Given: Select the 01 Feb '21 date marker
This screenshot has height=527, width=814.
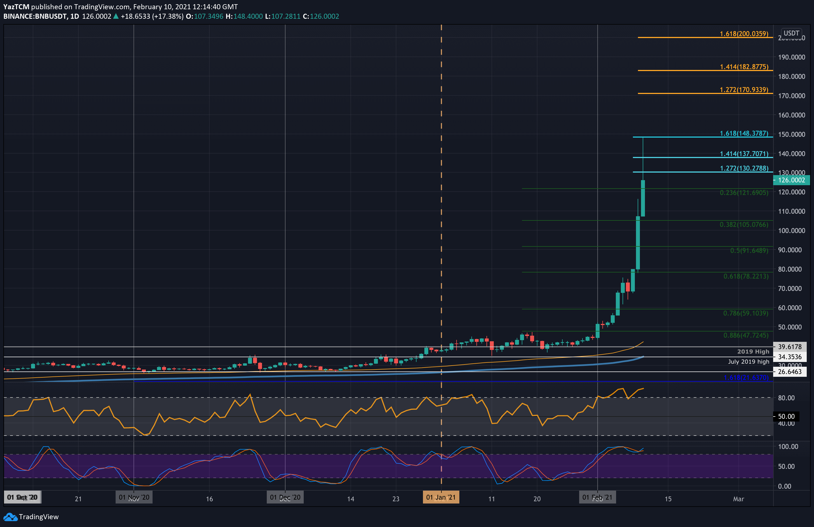Looking at the screenshot, I should [x=597, y=497].
